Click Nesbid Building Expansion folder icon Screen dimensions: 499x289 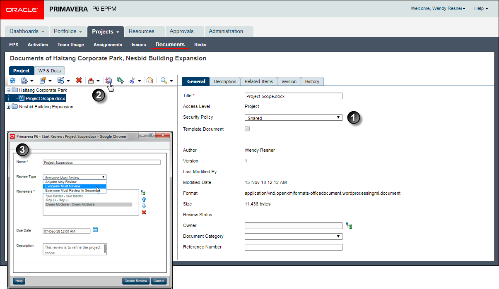pyautogui.click(x=14, y=107)
